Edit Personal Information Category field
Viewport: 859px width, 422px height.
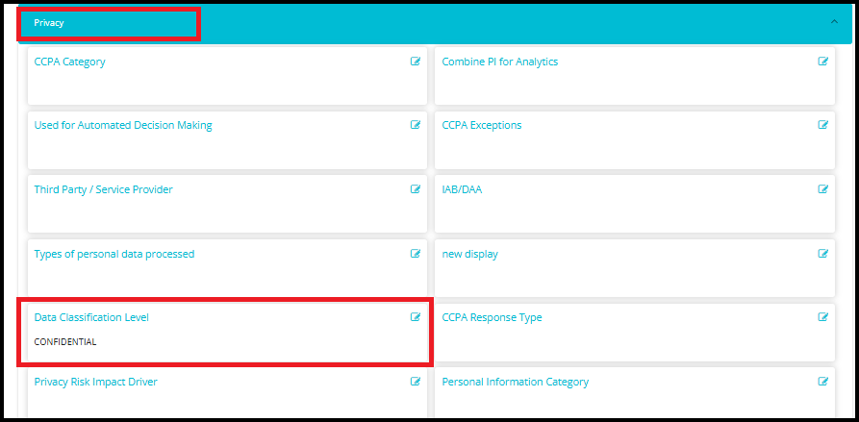point(823,382)
